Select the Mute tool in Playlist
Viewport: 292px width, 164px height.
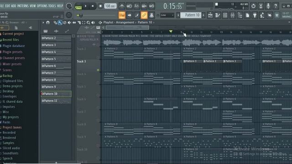(69, 22)
